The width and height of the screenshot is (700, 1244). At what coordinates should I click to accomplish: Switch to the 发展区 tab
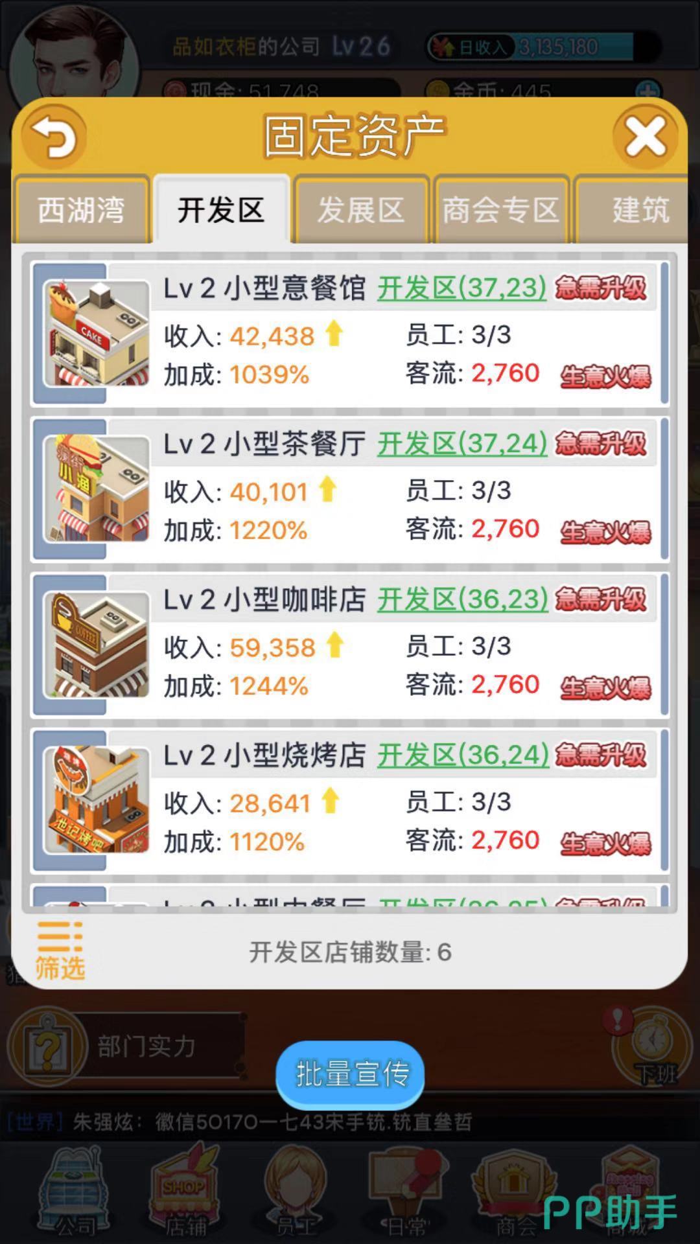[x=360, y=210]
